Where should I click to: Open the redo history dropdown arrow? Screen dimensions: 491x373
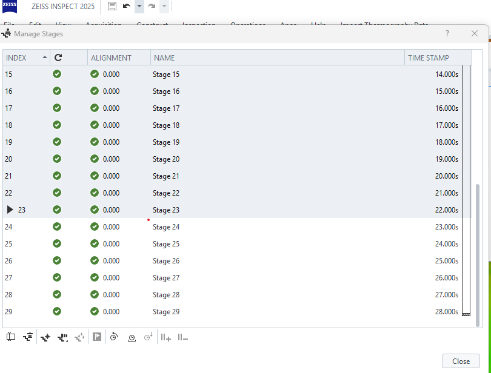(164, 6)
